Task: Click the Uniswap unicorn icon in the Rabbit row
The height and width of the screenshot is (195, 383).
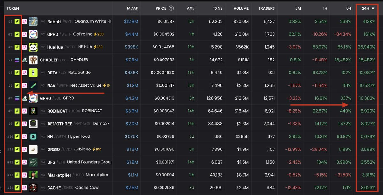Action: tap(25, 22)
